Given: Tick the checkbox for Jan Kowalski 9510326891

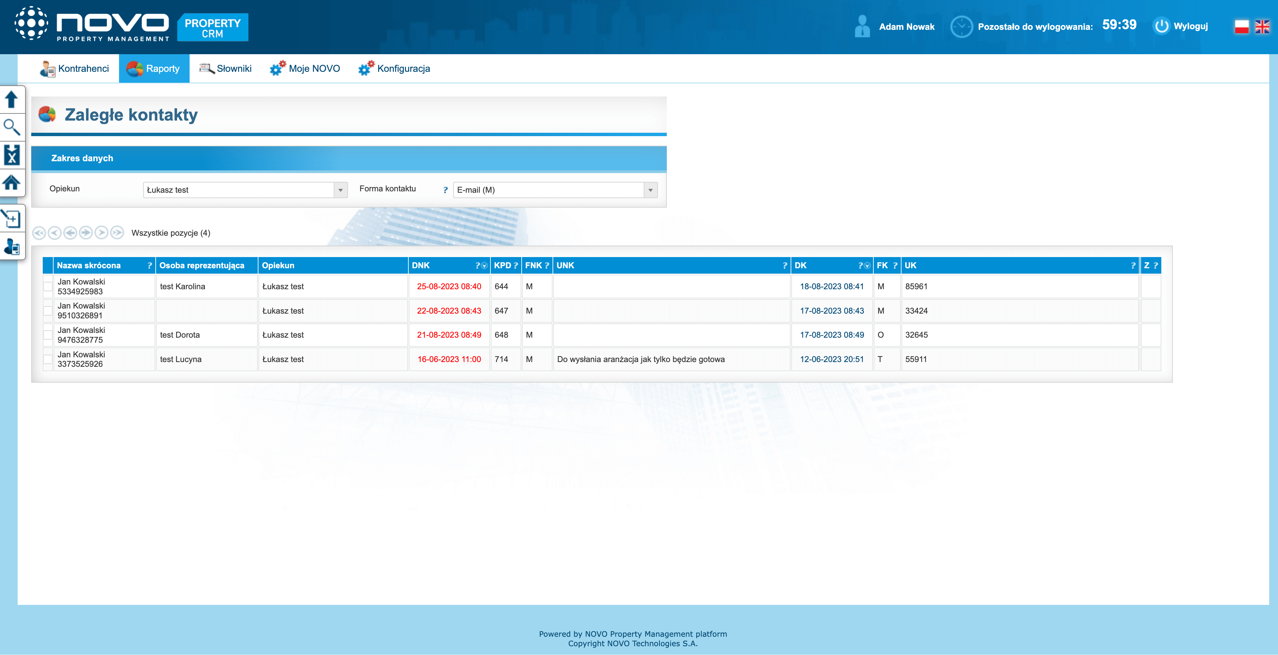Looking at the screenshot, I should 48,311.
